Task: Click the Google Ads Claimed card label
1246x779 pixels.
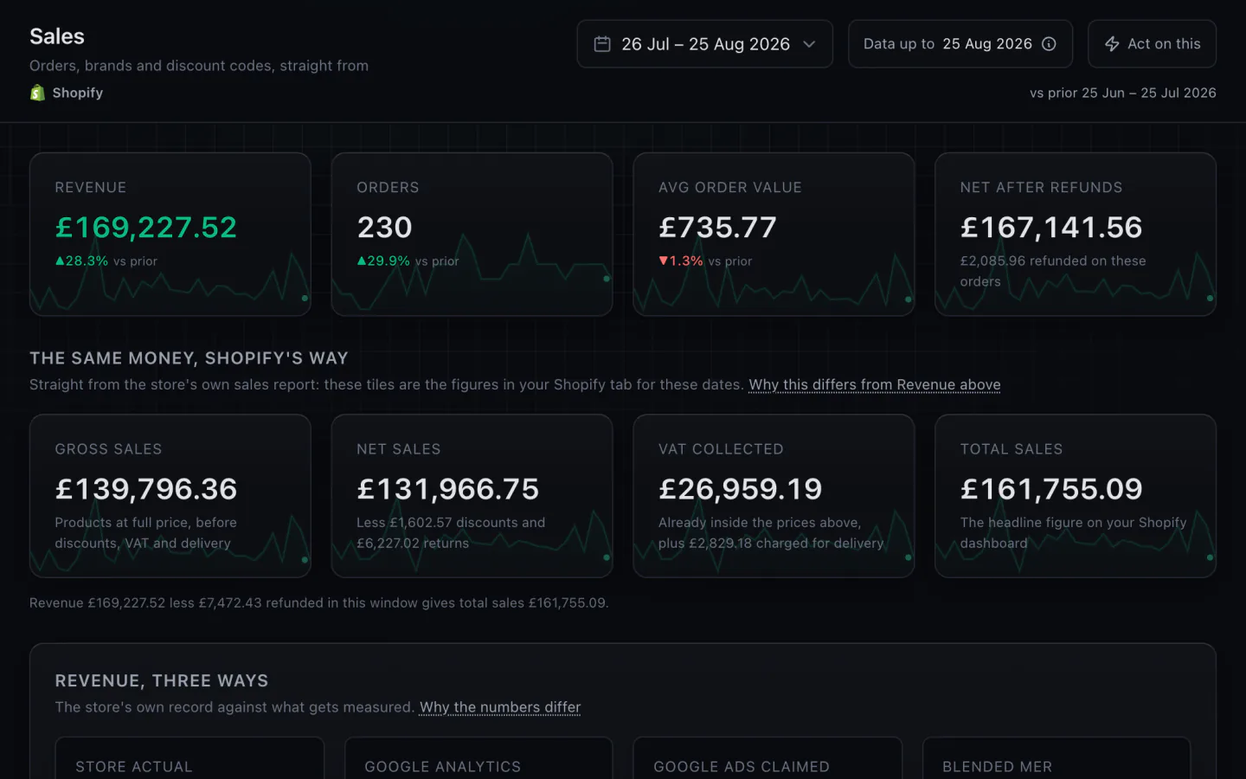Action: (742, 767)
